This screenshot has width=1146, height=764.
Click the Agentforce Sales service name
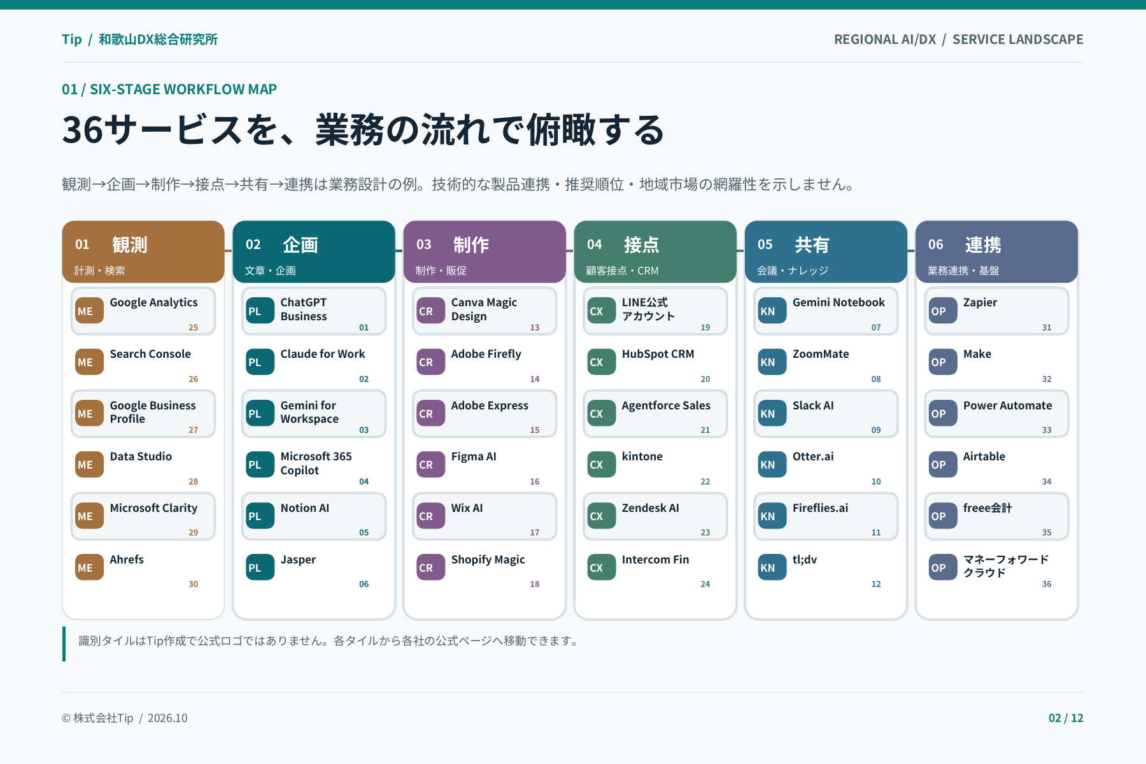click(x=666, y=406)
